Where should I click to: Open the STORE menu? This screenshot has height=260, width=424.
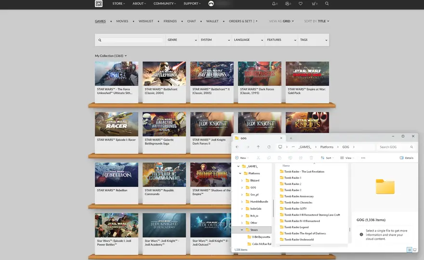click(x=119, y=3)
